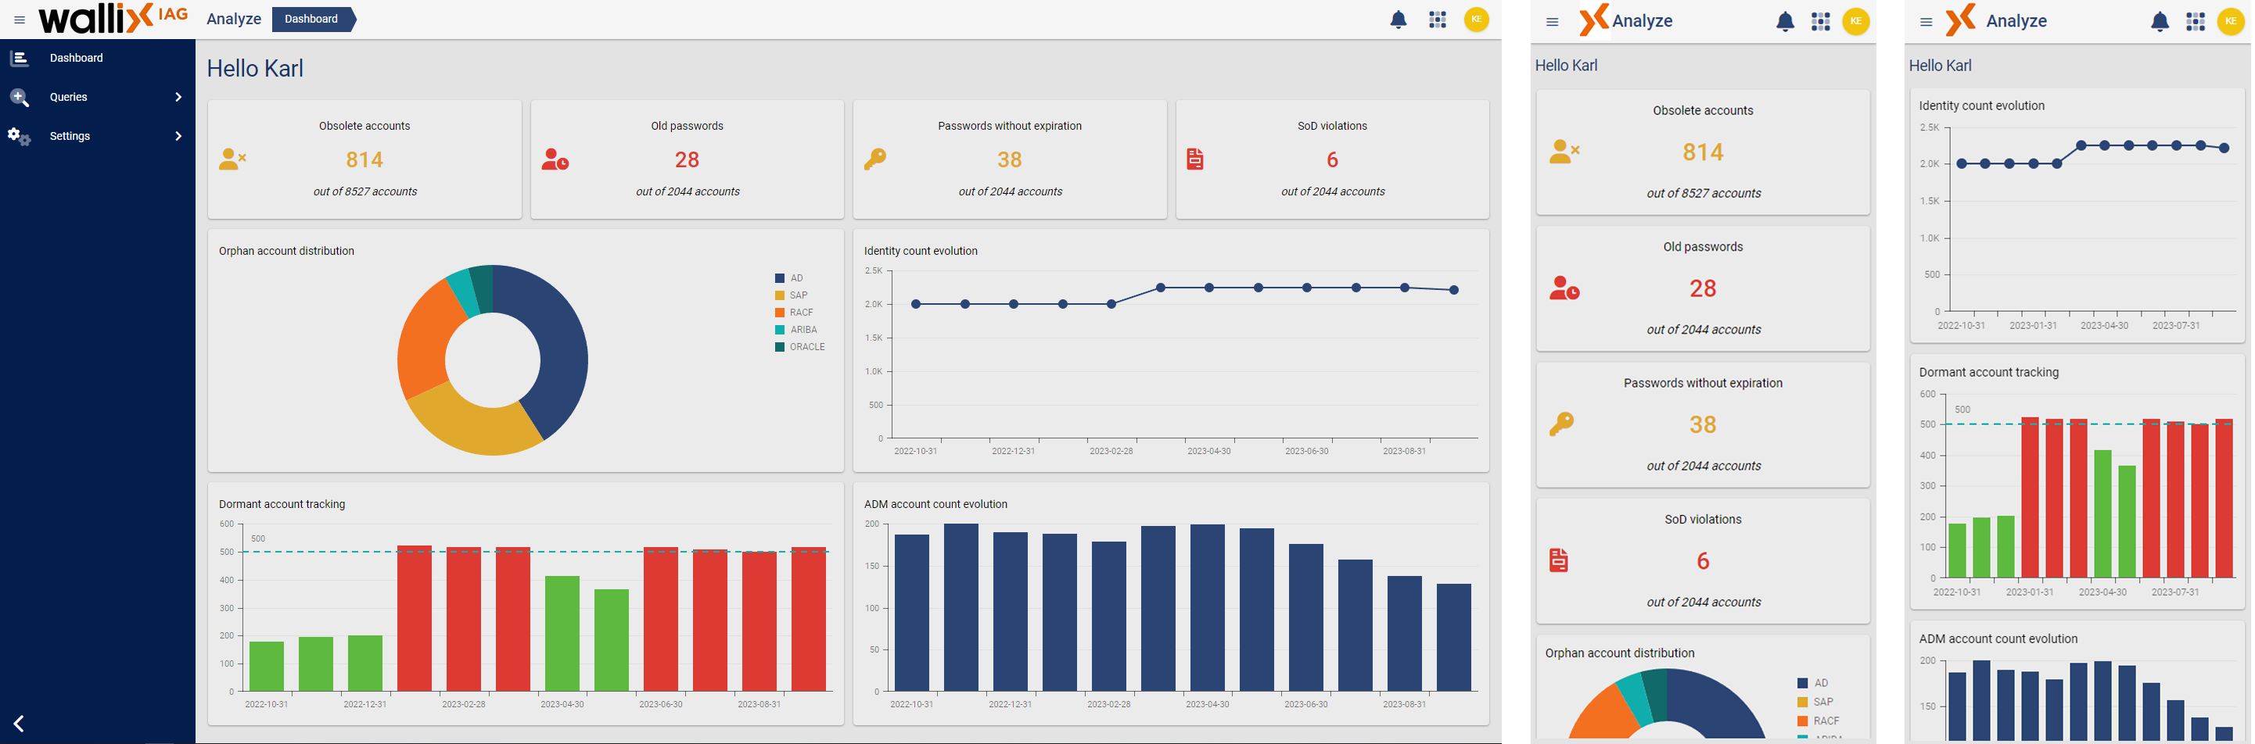Screen dimensions: 2255x744
Task: Open the KE user avatar in desktop view
Action: pyautogui.click(x=1476, y=20)
